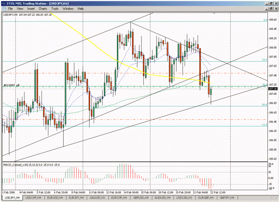Image resolution: width=280 pixels, height=202 pixels.
Task: Click the chart document icon beside File
Action: (4, 8)
